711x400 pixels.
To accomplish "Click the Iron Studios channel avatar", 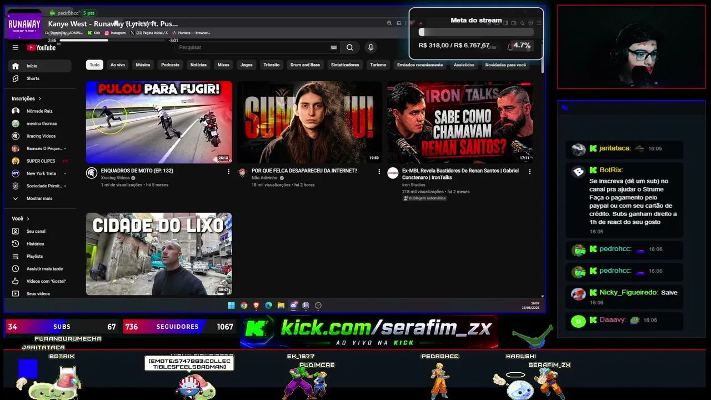I will pos(393,173).
